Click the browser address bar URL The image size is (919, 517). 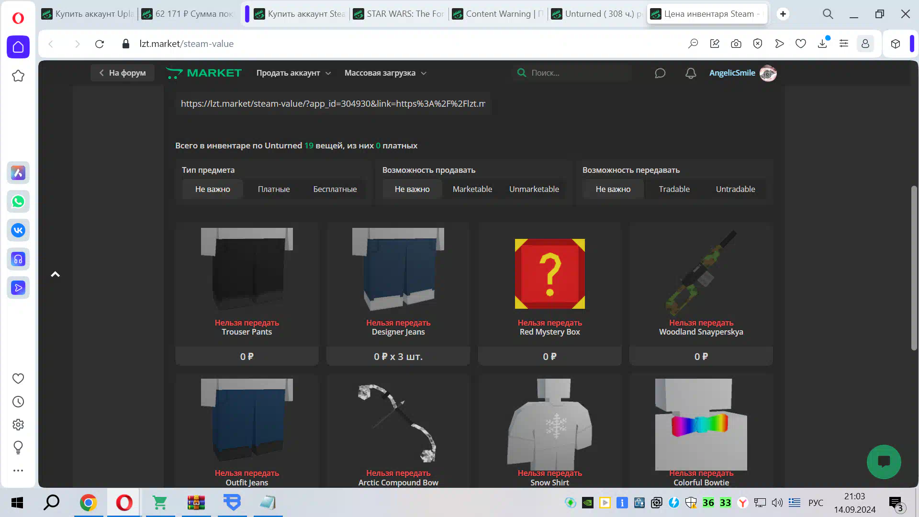click(186, 44)
